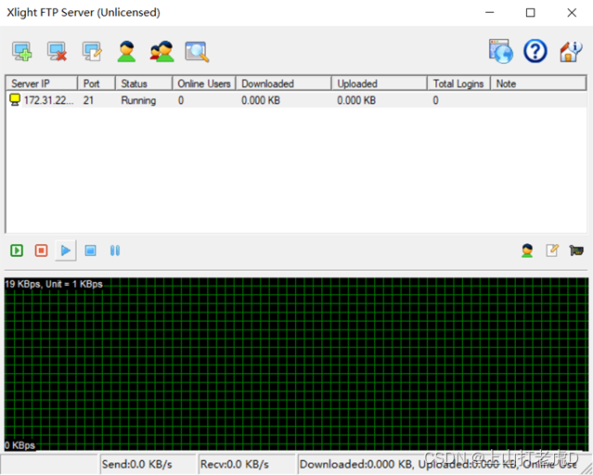This screenshot has height=475, width=593.
Task: Click the blue play triangle button
Action: coord(65,250)
